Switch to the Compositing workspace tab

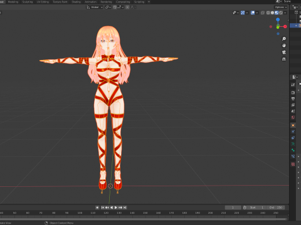tap(123, 2)
